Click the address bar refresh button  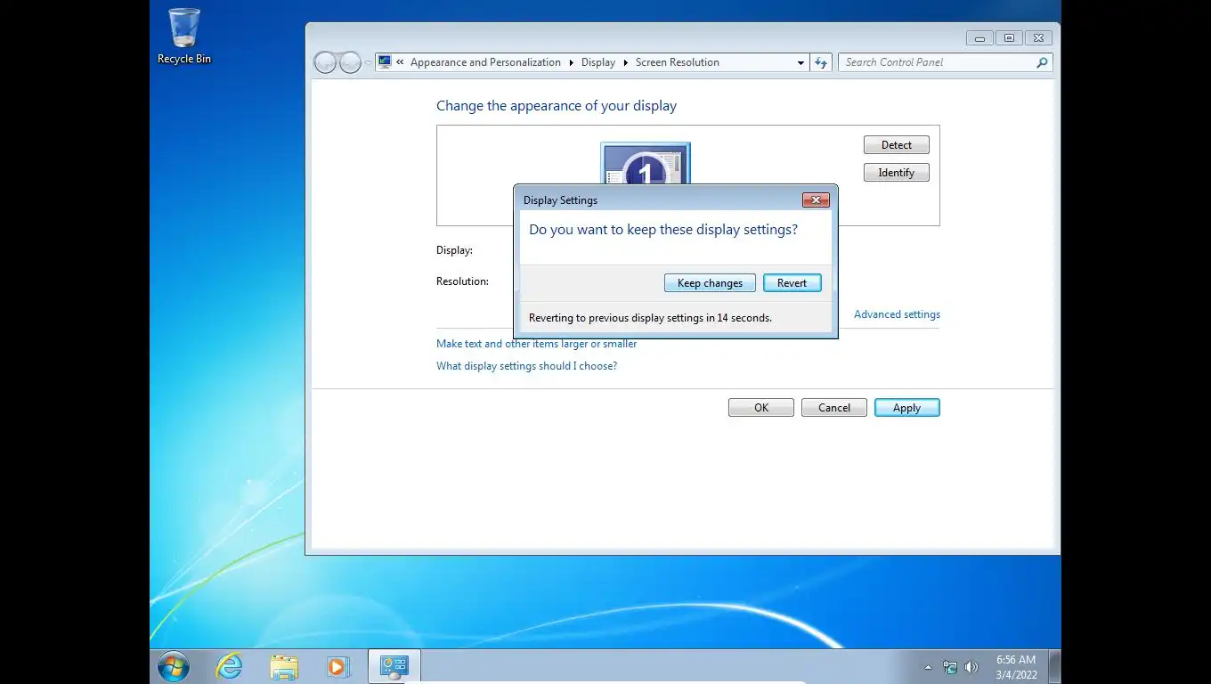[821, 62]
